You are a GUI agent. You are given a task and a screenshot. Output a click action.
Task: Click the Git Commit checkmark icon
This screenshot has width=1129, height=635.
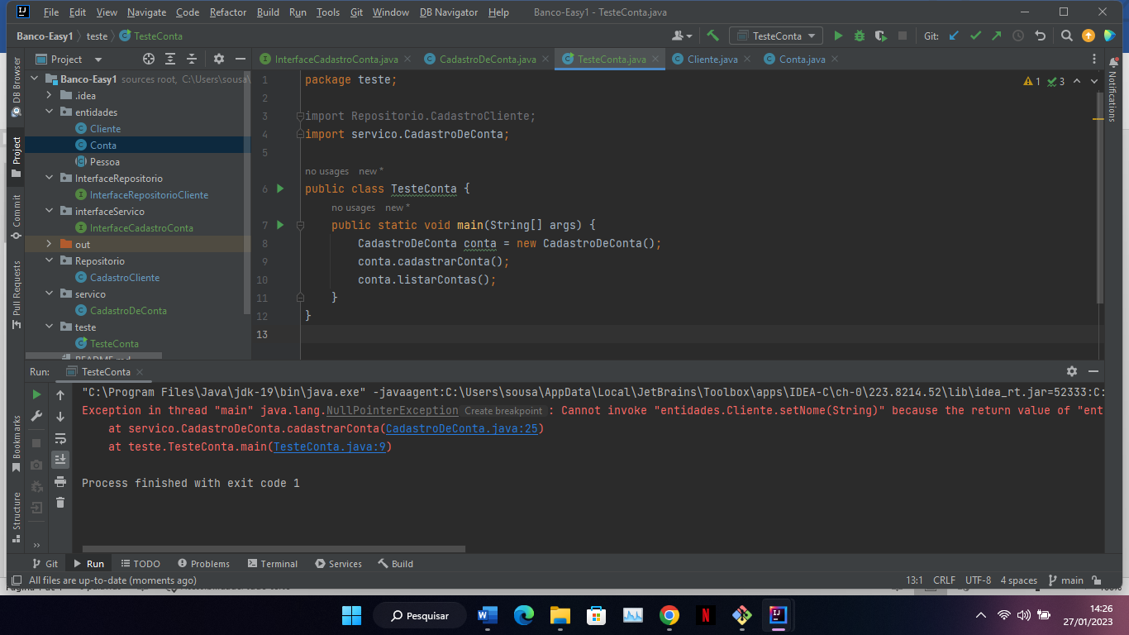tap(975, 36)
